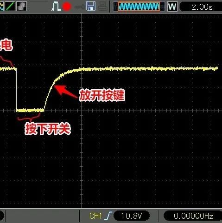Click the low flat section of yellow trace
This screenshot has width=222, height=223.
tap(30, 110)
